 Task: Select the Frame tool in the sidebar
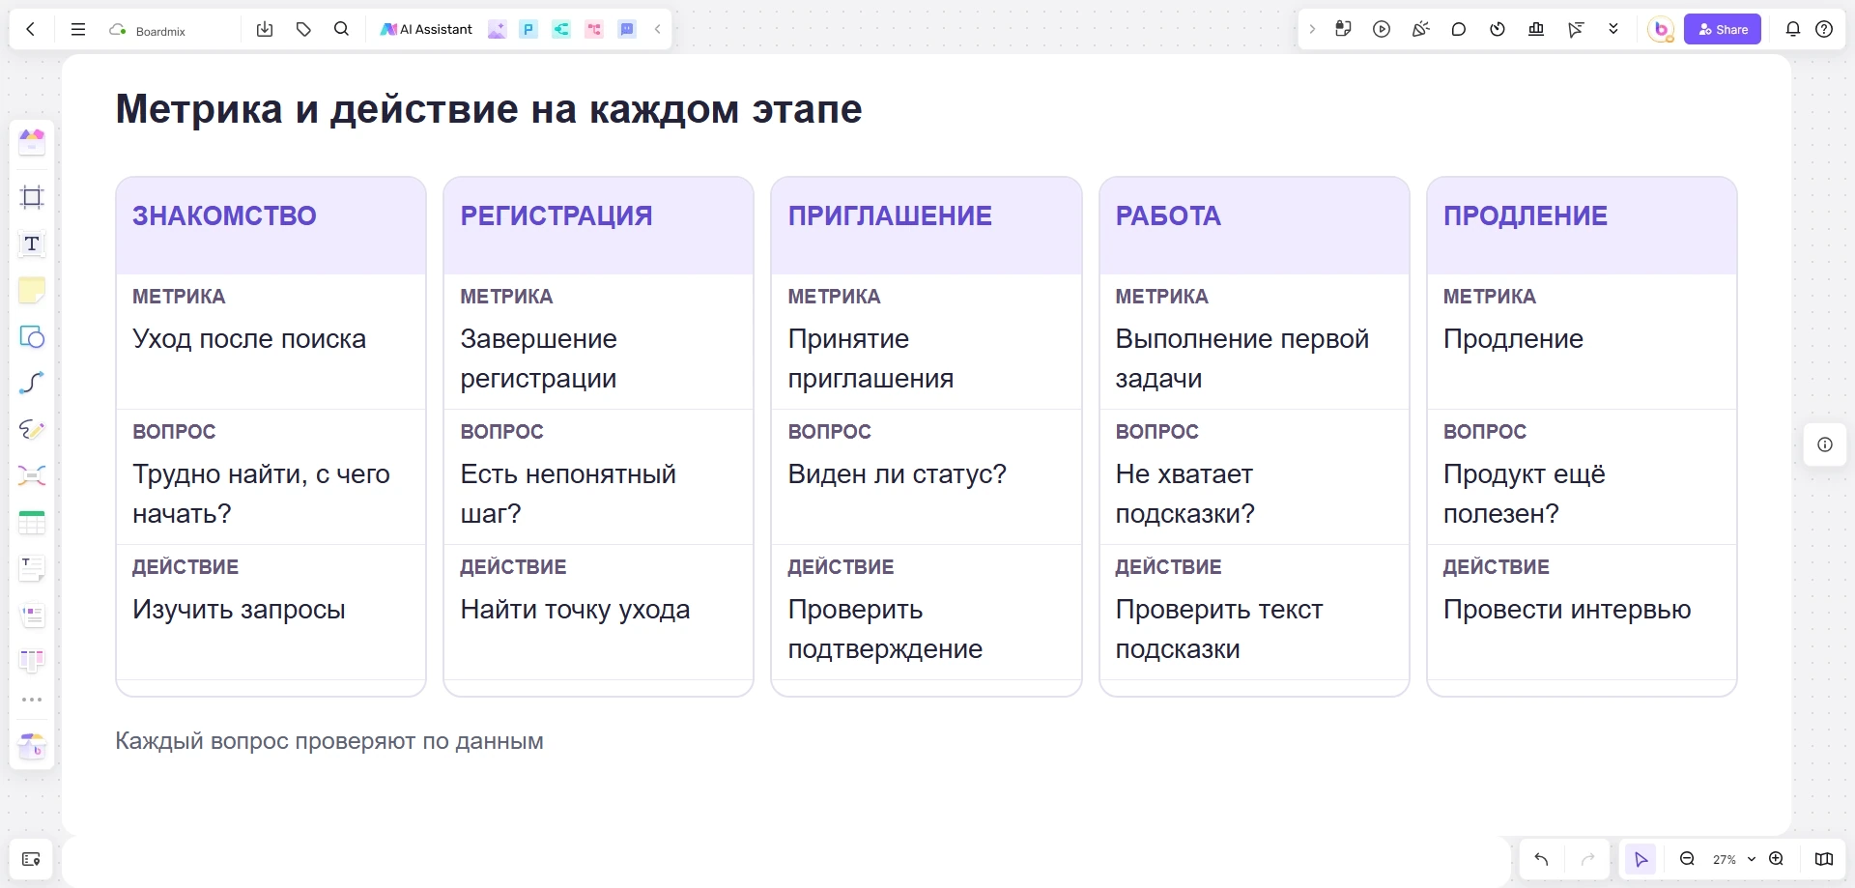click(x=32, y=197)
